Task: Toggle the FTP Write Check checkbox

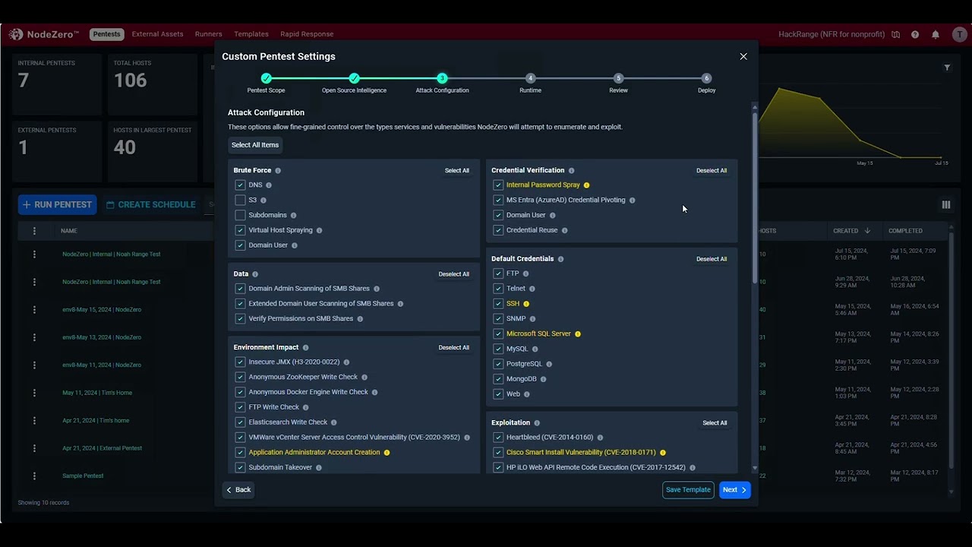Action: pyautogui.click(x=240, y=407)
